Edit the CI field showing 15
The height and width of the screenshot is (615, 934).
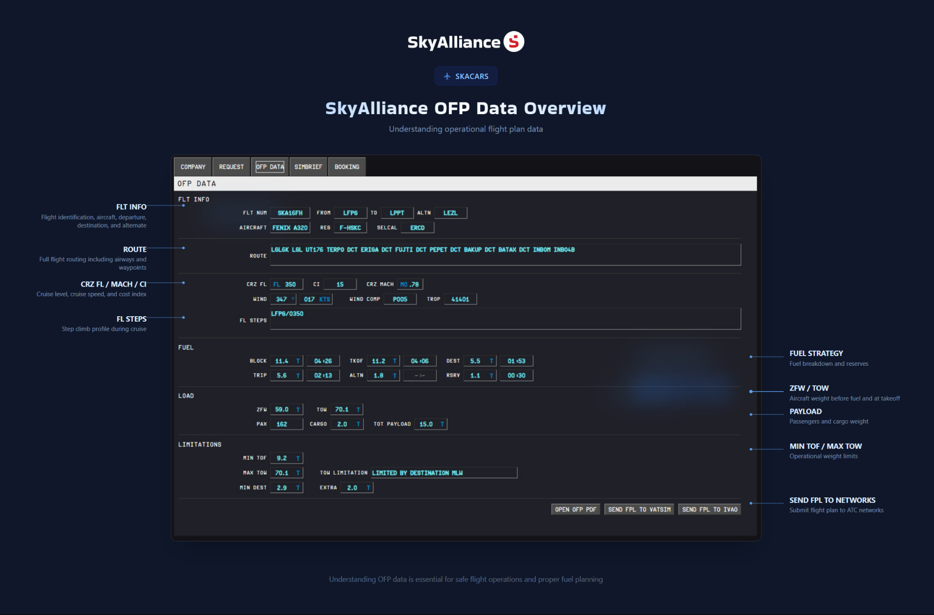pos(340,284)
